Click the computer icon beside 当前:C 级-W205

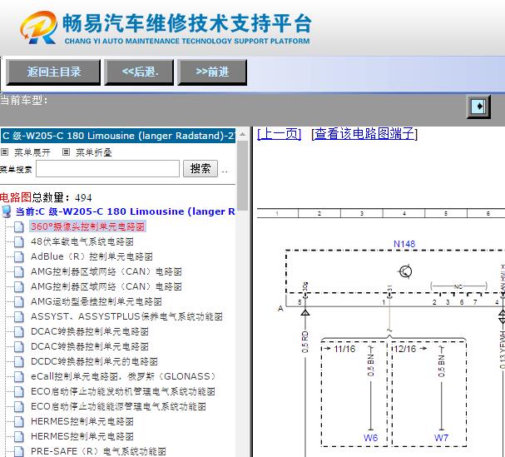pos(7,211)
